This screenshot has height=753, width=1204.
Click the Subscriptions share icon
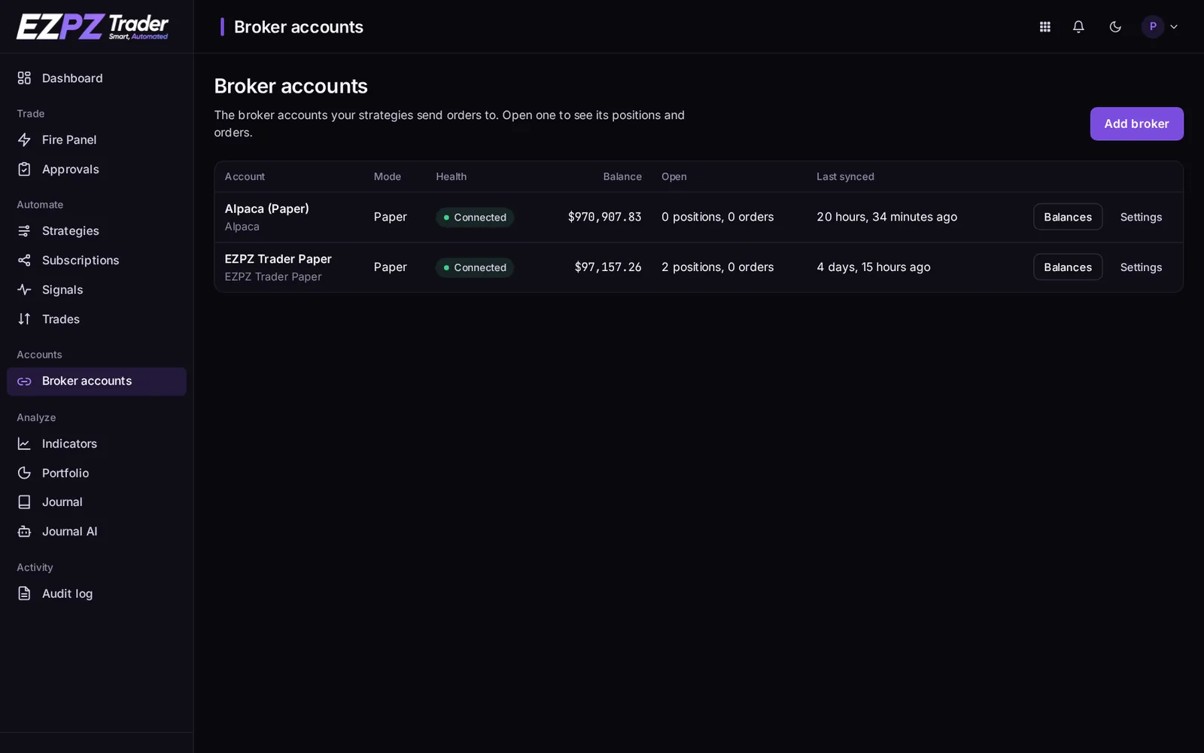click(24, 261)
